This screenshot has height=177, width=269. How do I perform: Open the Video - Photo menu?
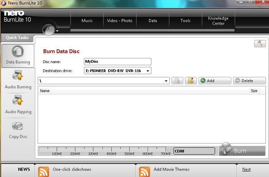(x=120, y=21)
